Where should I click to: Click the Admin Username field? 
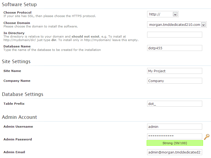pyautogui.click(x=175, y=127)
